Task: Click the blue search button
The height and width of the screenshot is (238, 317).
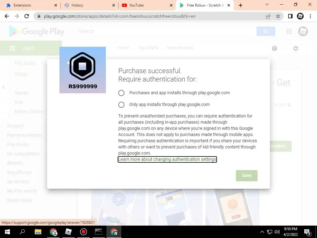Action: [x=266, y=31]
